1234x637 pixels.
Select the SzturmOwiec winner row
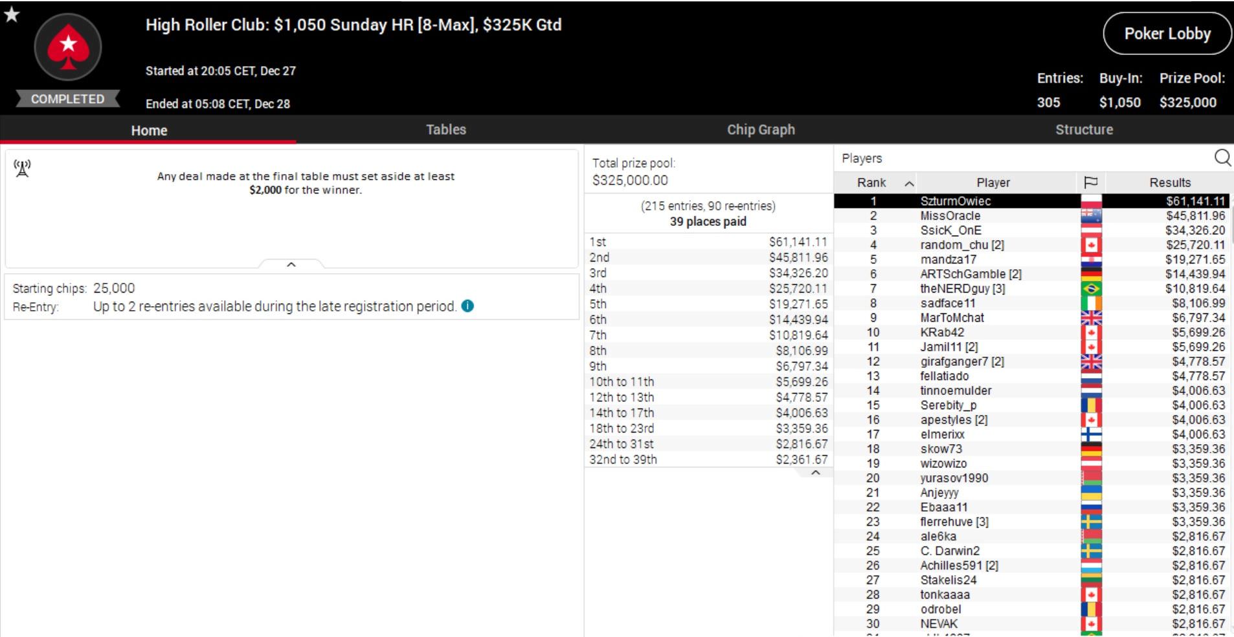coord(955,201)
